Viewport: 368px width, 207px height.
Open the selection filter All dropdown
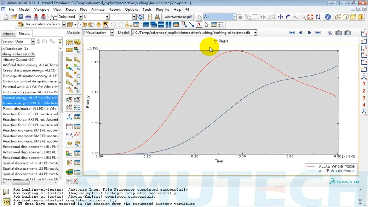pyautogui.click(x=235, y=17)
